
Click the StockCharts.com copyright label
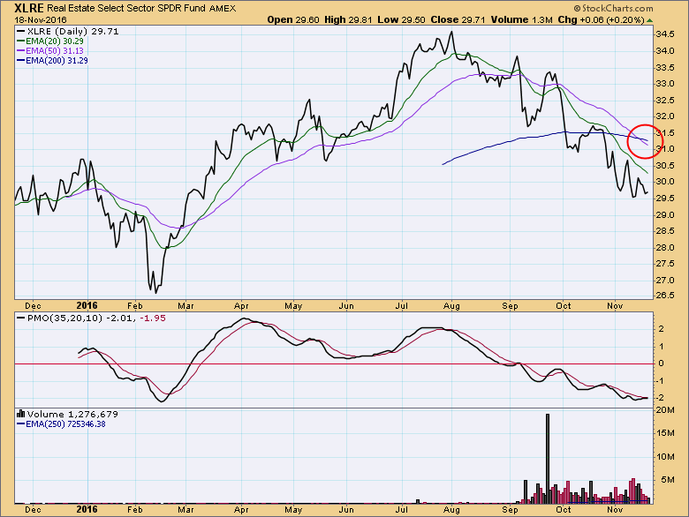tap(613, 8)
